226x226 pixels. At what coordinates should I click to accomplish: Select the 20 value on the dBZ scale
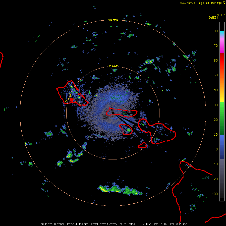point(216,120)
